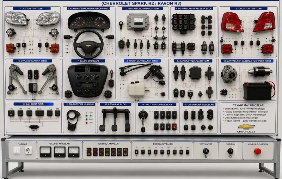The height and width of the screenshot is (179, 282).
Task: Click the Yoritish lighting knob
Action: (230, 151)
